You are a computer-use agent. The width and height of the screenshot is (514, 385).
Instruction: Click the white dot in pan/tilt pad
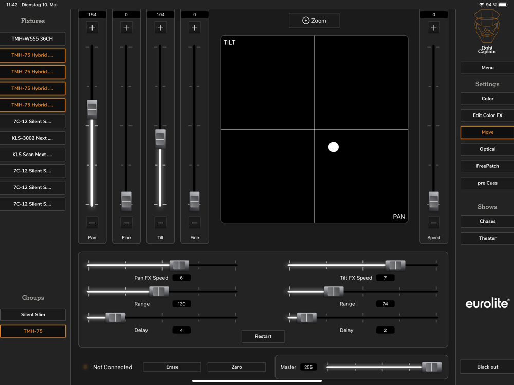(x=334, y=147)
